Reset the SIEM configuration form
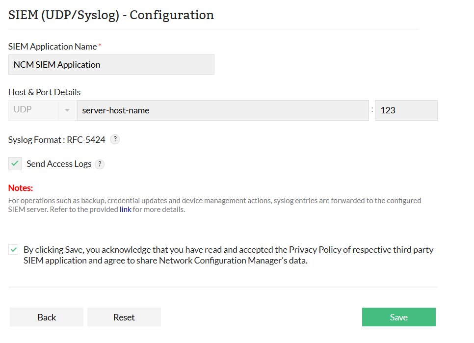Viewport: 474px width, 343px height. point(124,317)
